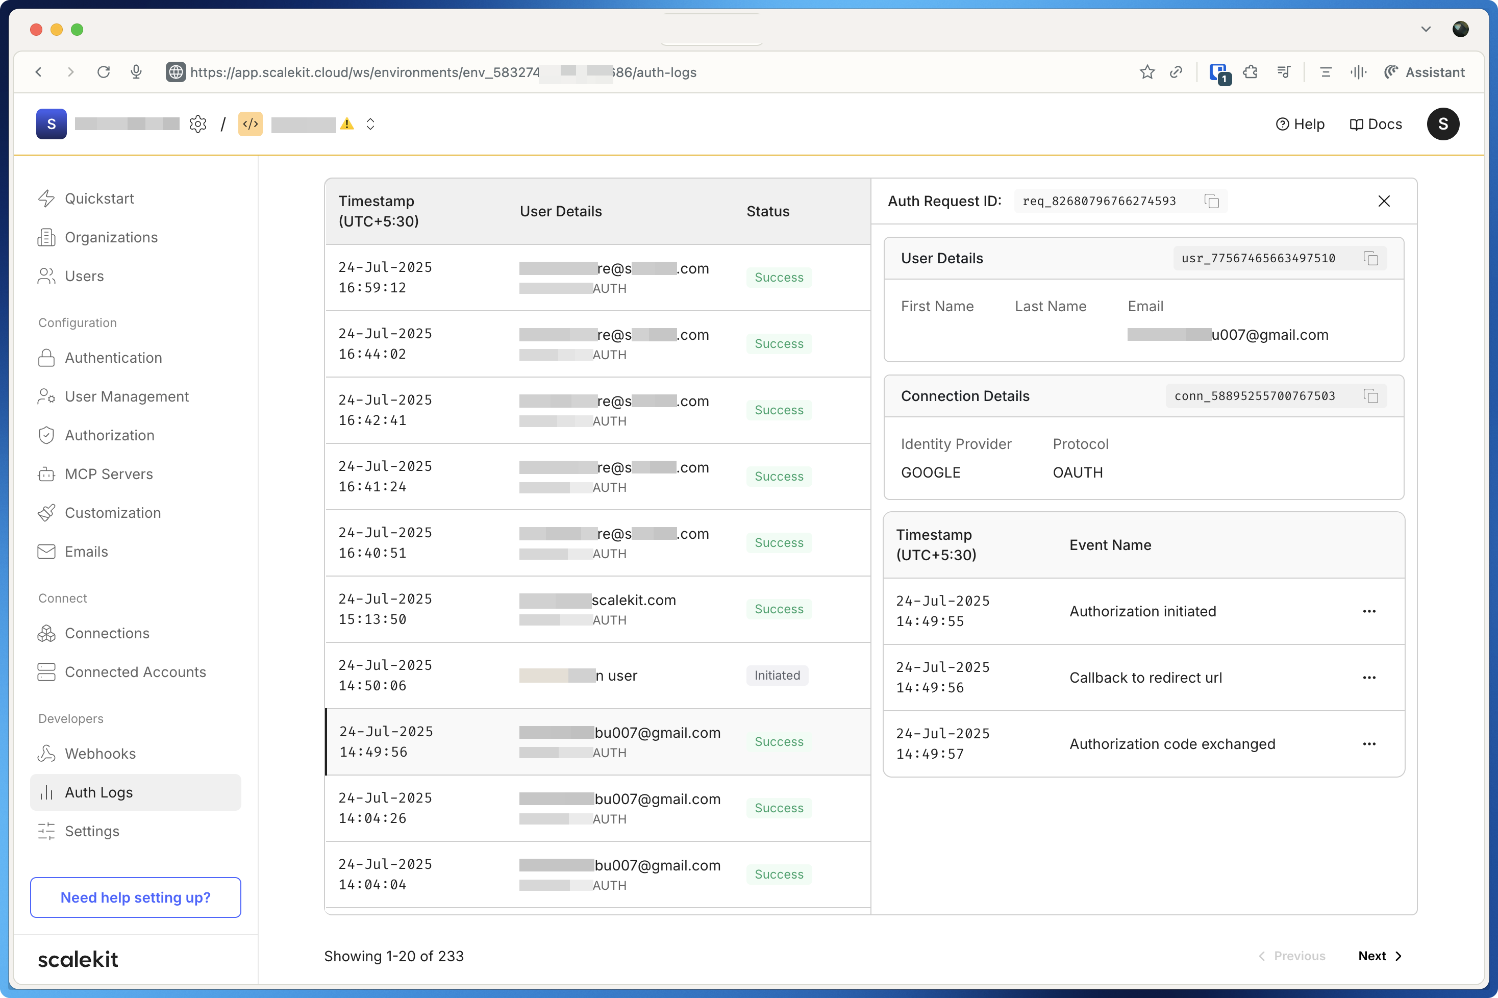Select the Initiated log row at 14:50:06
Image resolution: width=1498 pixels, height=998 pixels.
click(x=597, y=676)
